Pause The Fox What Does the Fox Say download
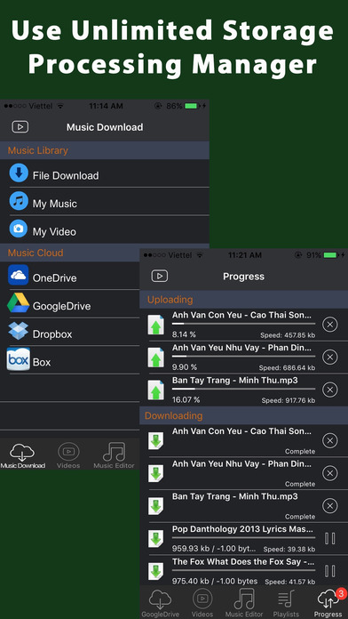348x619 pixels. click(x=330, y=571)
